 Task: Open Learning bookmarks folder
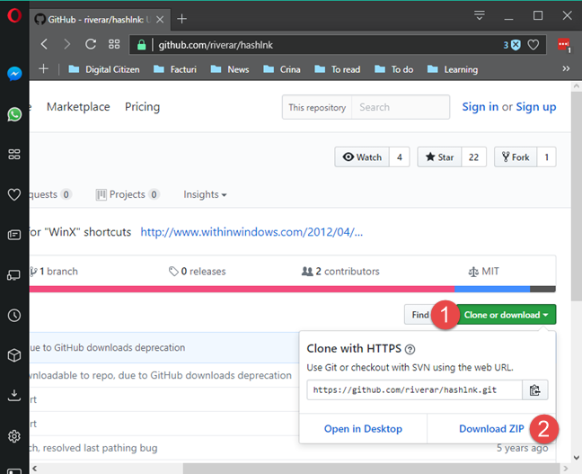[453, 69]
